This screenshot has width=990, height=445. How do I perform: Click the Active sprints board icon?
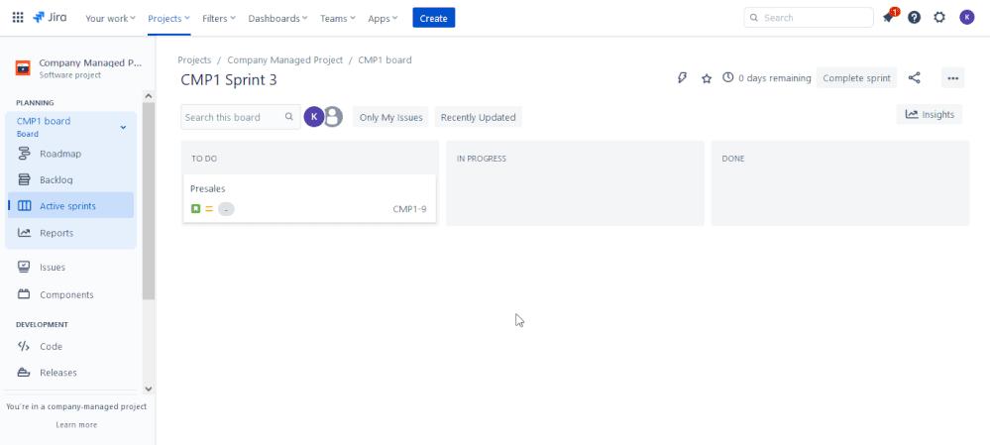click(x=24, y=206)
